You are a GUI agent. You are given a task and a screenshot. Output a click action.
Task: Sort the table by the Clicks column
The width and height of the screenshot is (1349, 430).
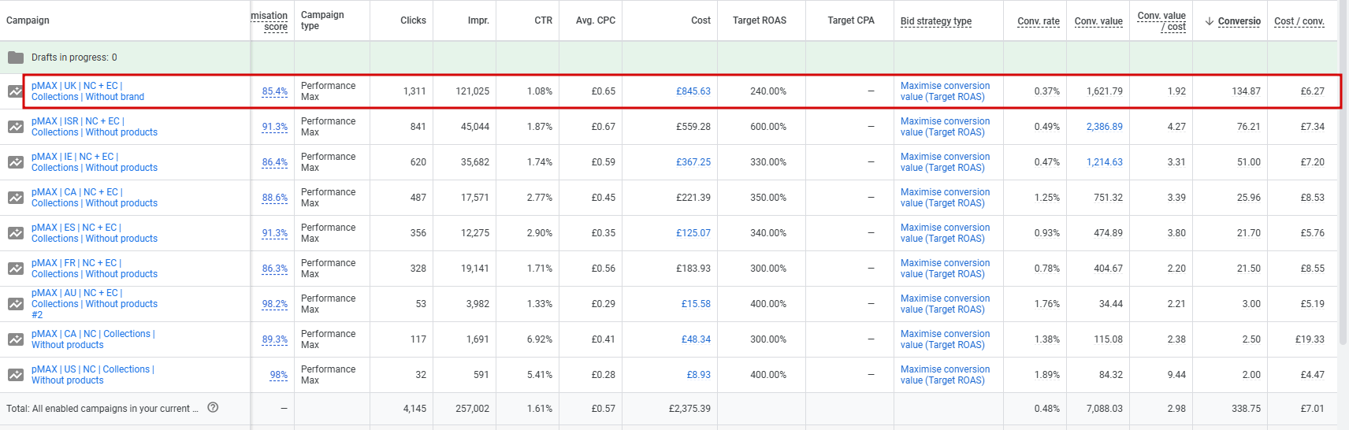[413, 20]
